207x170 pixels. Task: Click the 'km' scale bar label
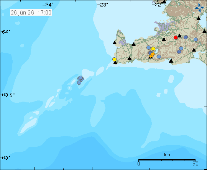click(167, 155)
